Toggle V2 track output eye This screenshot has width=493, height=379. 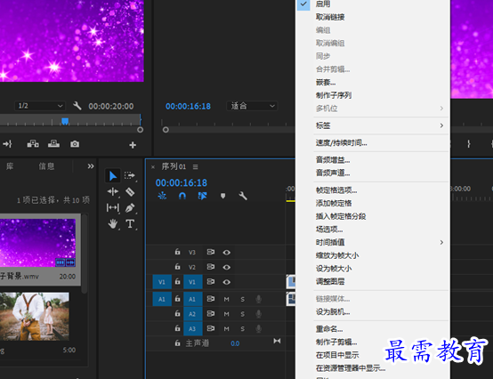pyautogui.click(x=226, y=267)
